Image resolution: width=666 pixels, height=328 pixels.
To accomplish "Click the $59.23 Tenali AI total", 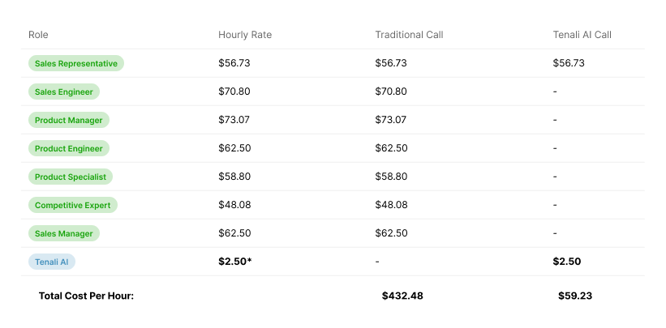I will tap(575, 296).
